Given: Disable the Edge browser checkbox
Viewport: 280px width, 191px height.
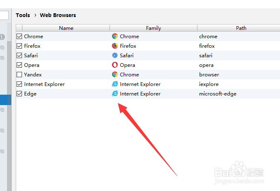Looking at the screenshot, I should [x=19, y=93].
